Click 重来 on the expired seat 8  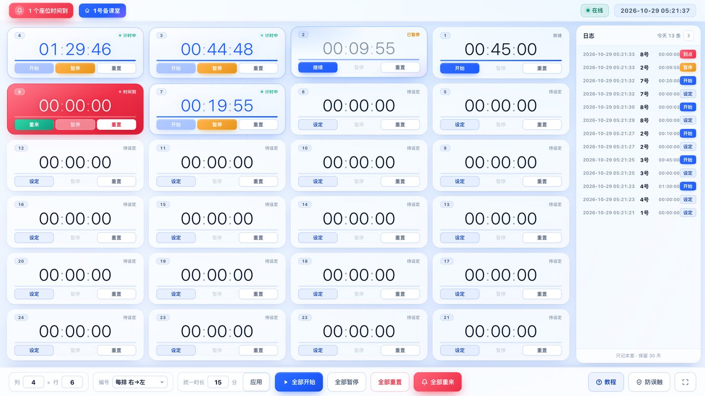pyautogui.click(x=34, y=124)
